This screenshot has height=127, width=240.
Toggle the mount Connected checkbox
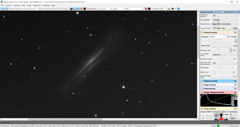[x=227, y=112]
